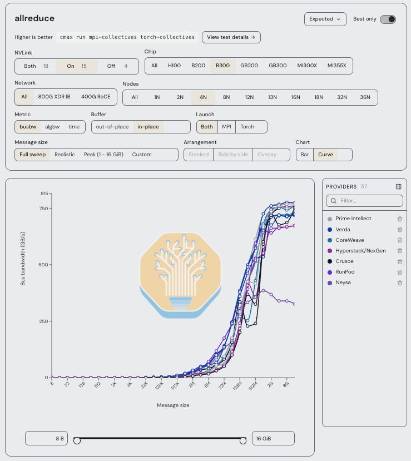Click the right message size slider handle

click(x=243, y=440)
